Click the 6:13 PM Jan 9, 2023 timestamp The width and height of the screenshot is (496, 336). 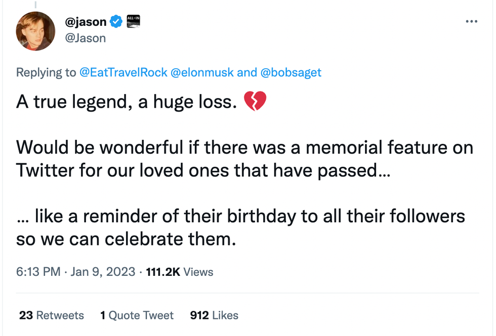tap(75, 272)
